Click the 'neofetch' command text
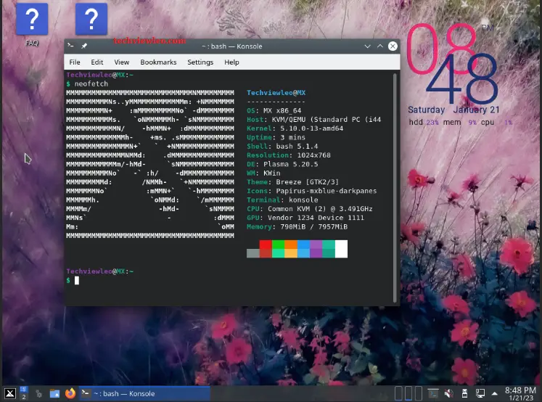This screenshot has height=402, width=542. click(91, 83)
